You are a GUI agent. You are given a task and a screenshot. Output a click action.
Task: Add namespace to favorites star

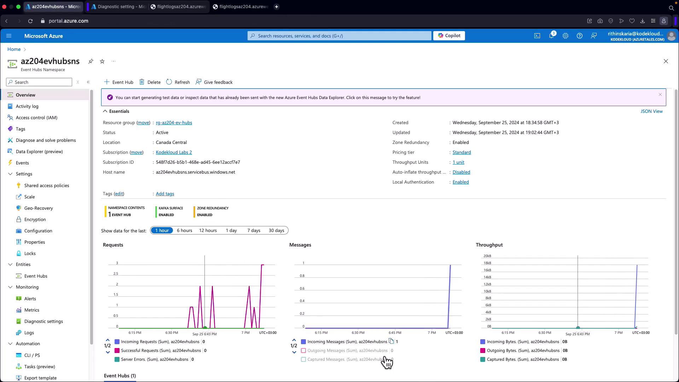point(102,61)
